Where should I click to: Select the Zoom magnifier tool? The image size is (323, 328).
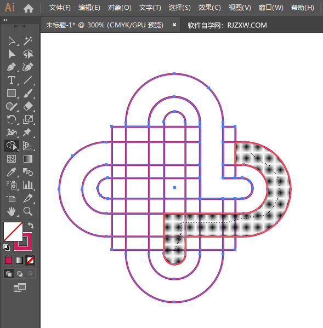(28, 211)
